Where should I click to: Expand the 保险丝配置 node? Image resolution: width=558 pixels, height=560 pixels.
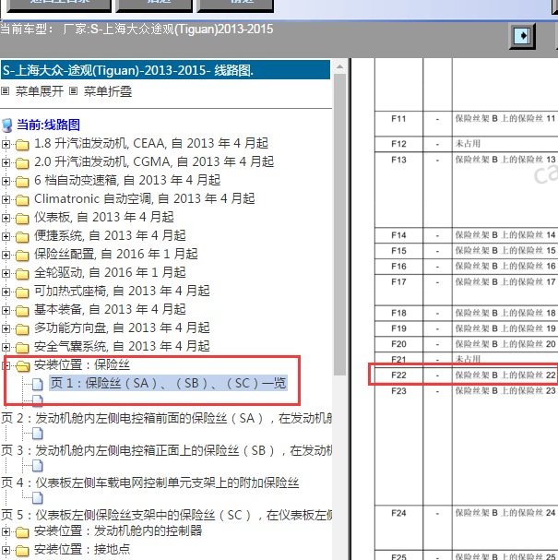(x=6, y=255)
